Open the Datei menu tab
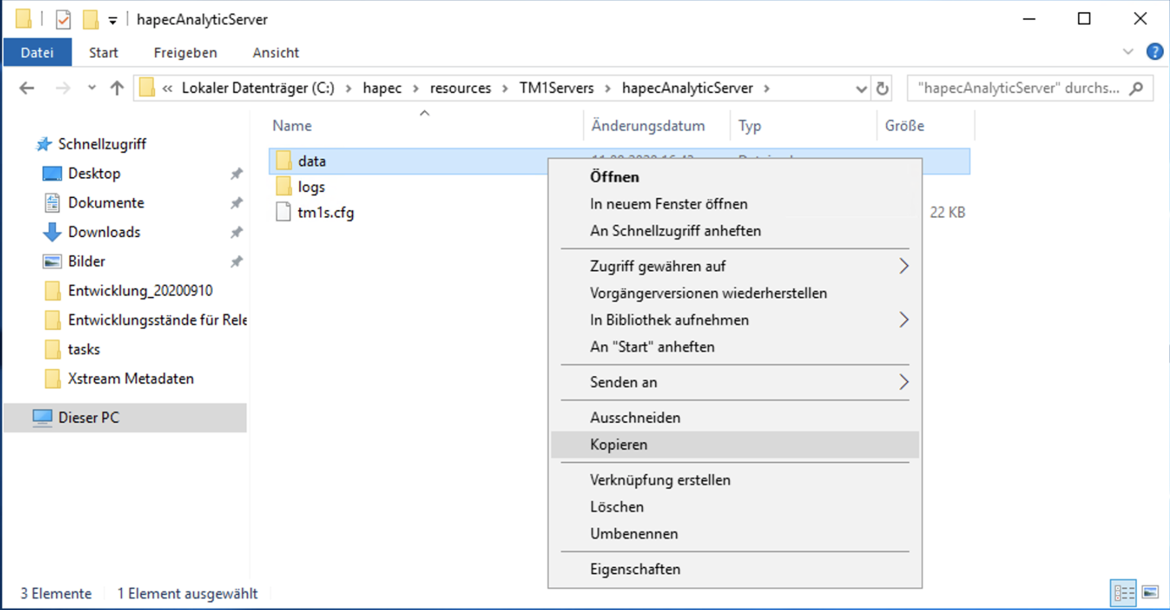Image resolution: width=1170 pixels, height=610 pixels. pos(37,53)
